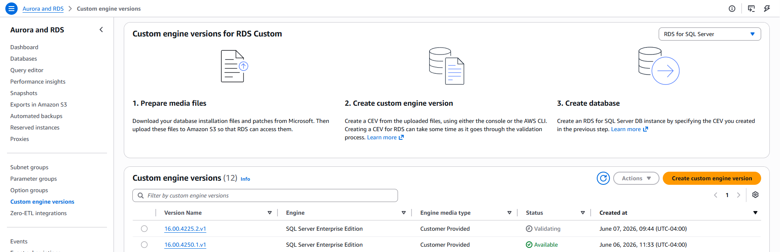Go to previous page of results
Image resolution: width=780 pixels, height=252 pixels.
tap(716, 195)
